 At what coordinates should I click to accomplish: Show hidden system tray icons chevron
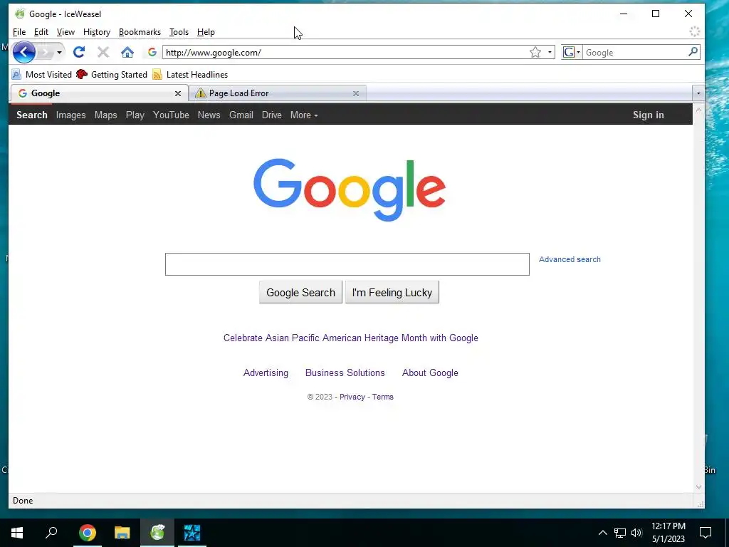(x=602, y=533)
